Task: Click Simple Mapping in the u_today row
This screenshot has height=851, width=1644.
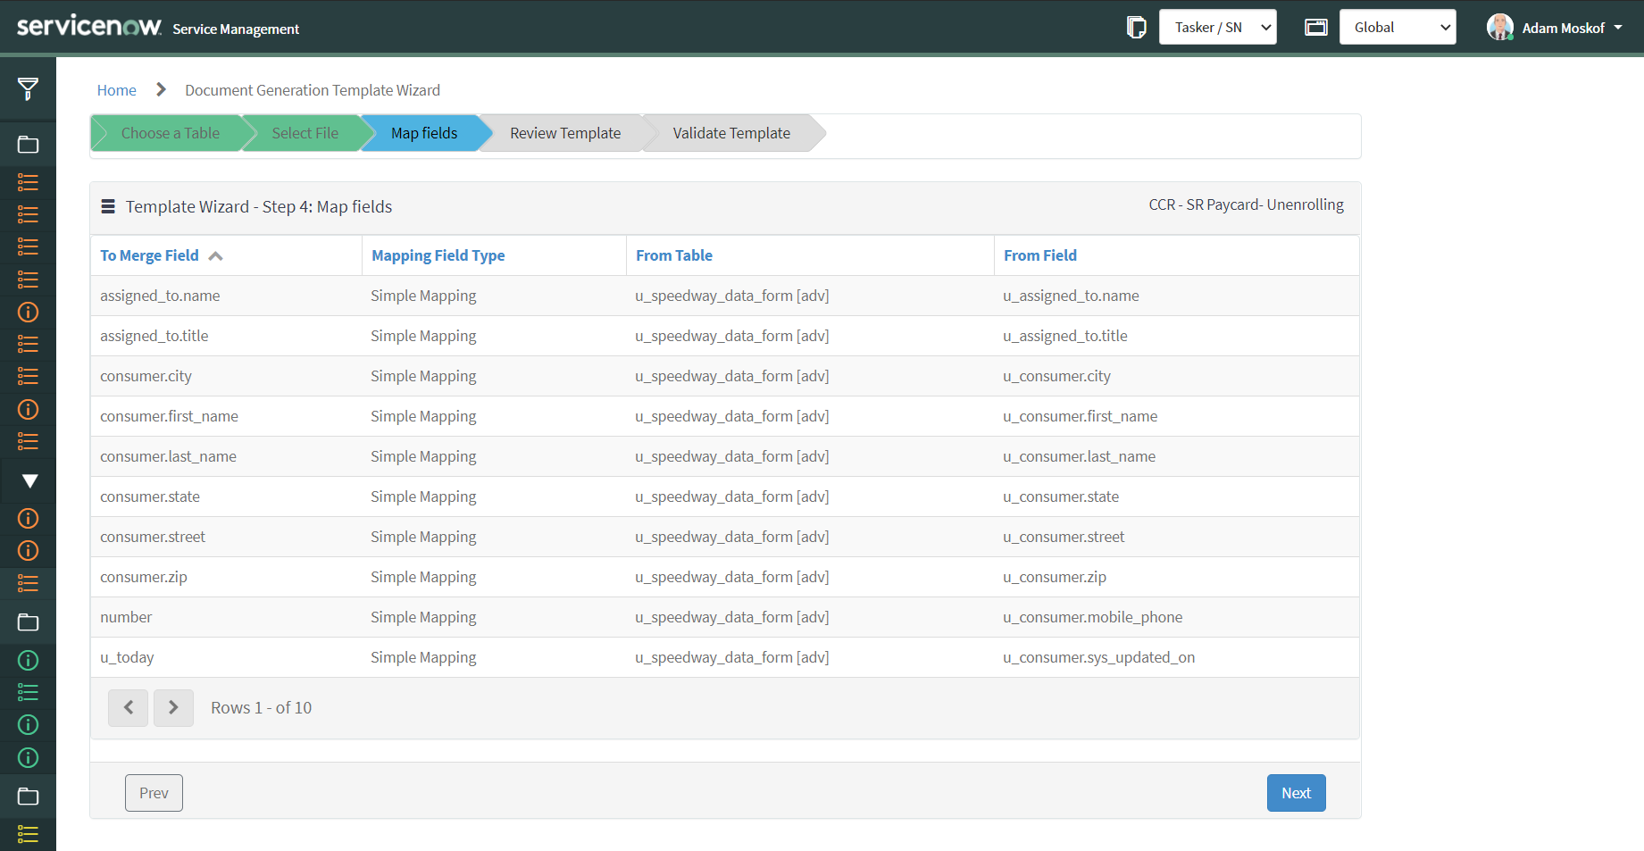Action: tap(423, 657)
